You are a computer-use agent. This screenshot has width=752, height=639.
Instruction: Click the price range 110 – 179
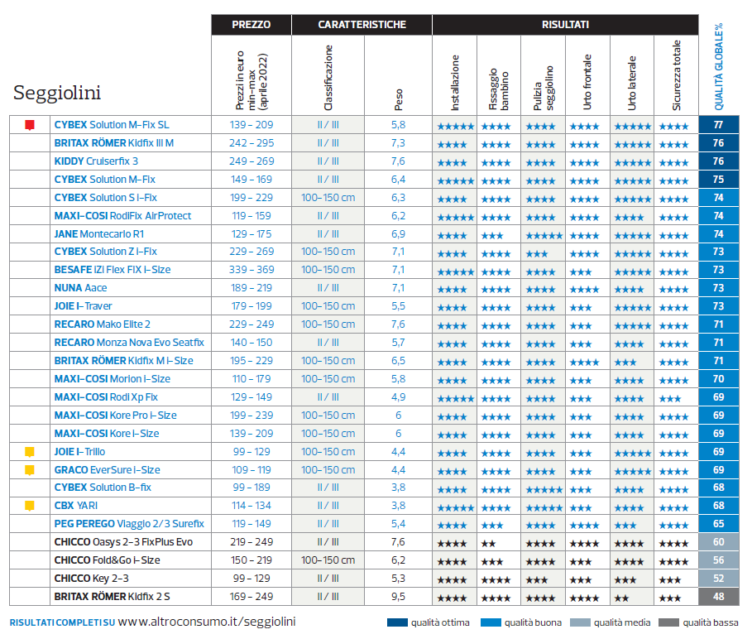[251, 379]
